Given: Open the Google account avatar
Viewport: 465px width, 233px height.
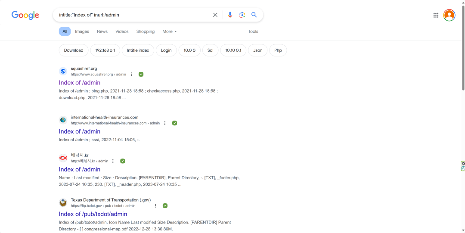Looking at the screenshot, I should pyautogui.click(x=449, y=15).
